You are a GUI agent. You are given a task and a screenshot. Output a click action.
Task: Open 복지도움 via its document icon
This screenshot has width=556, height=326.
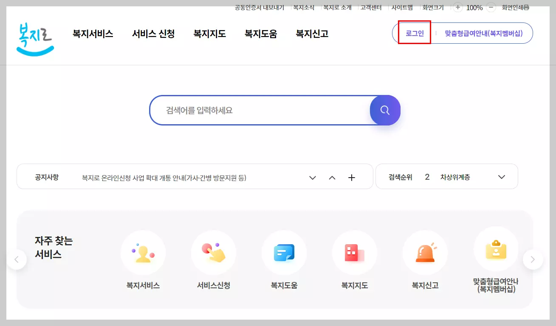point(284,252)
